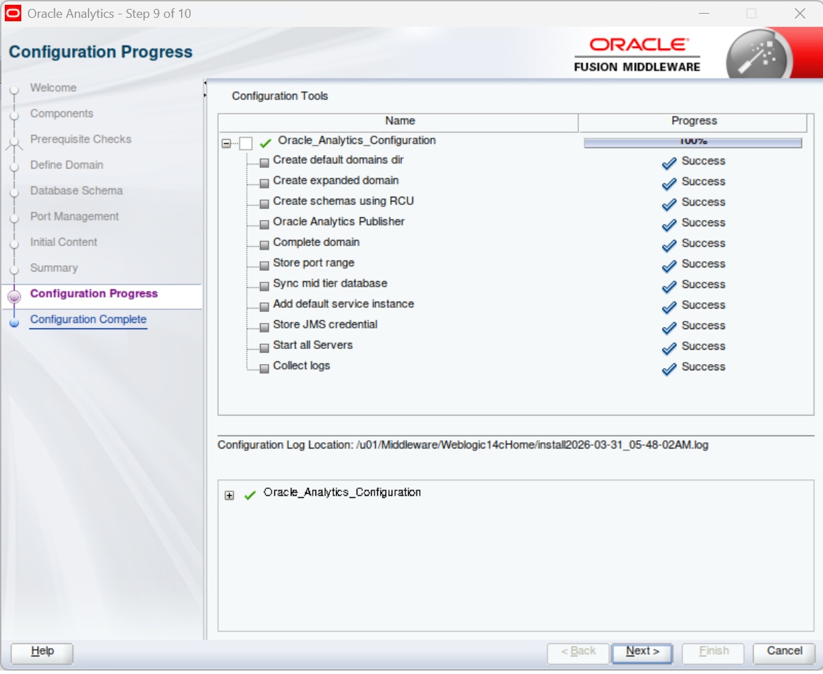
Task: Click success checkmark for Create expanded domain
Action: [x=669, y=184]
